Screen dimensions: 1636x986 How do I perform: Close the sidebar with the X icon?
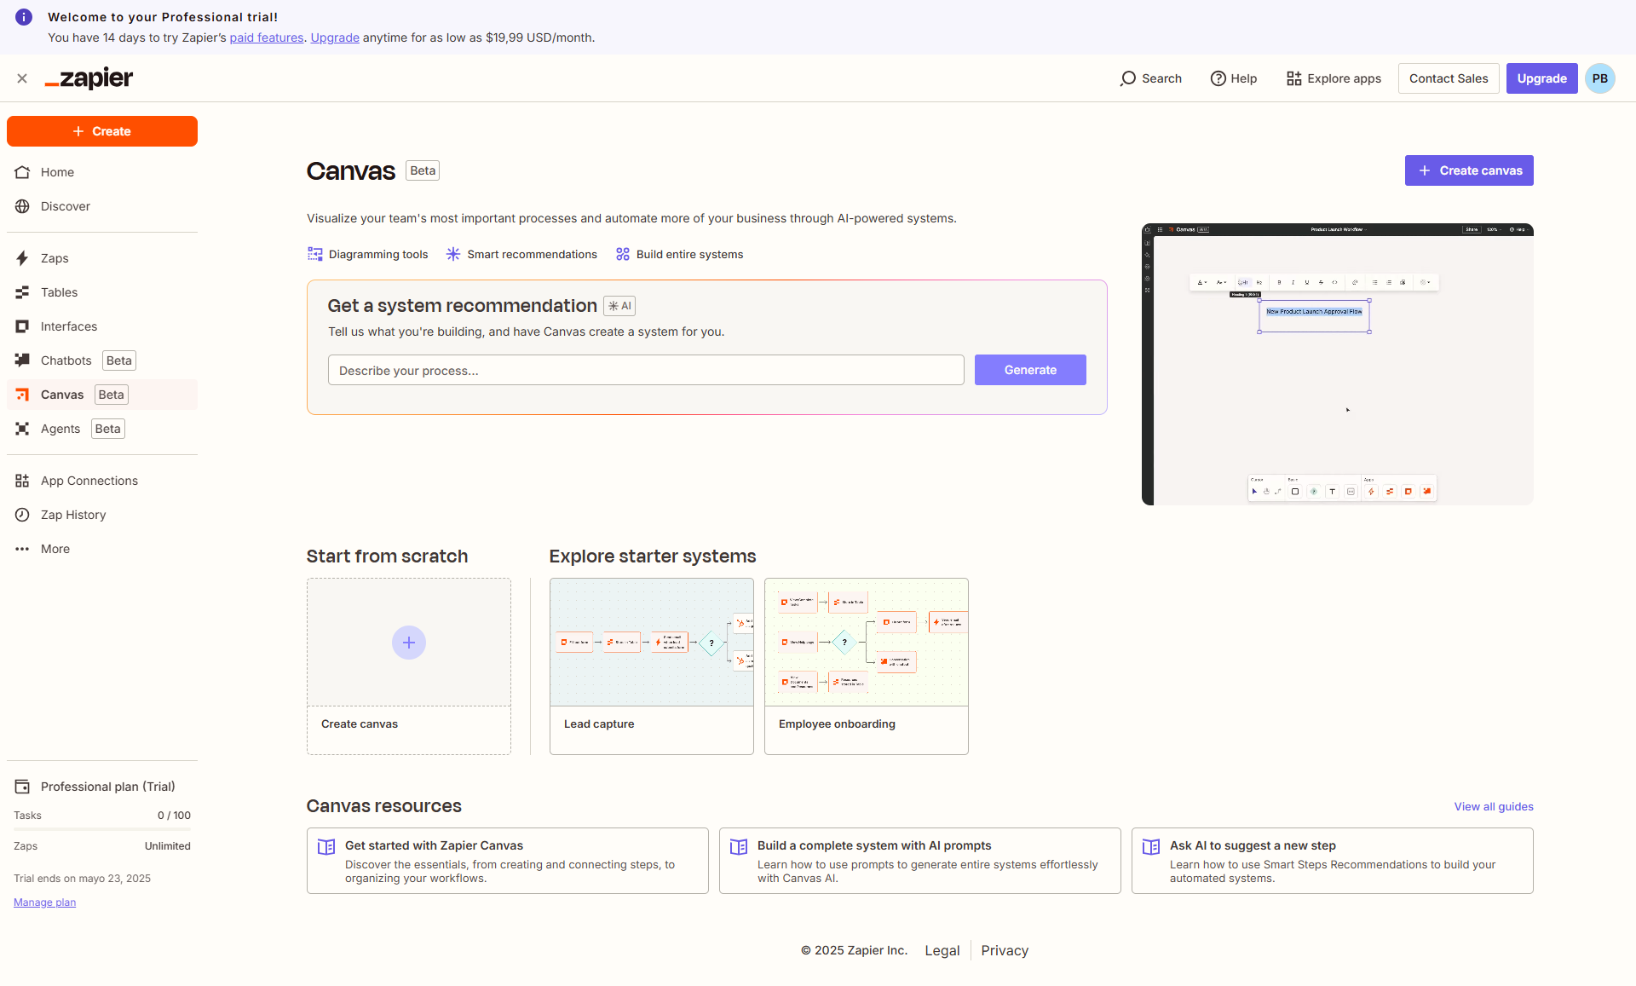pyautogui.click(x=22, y=78)
